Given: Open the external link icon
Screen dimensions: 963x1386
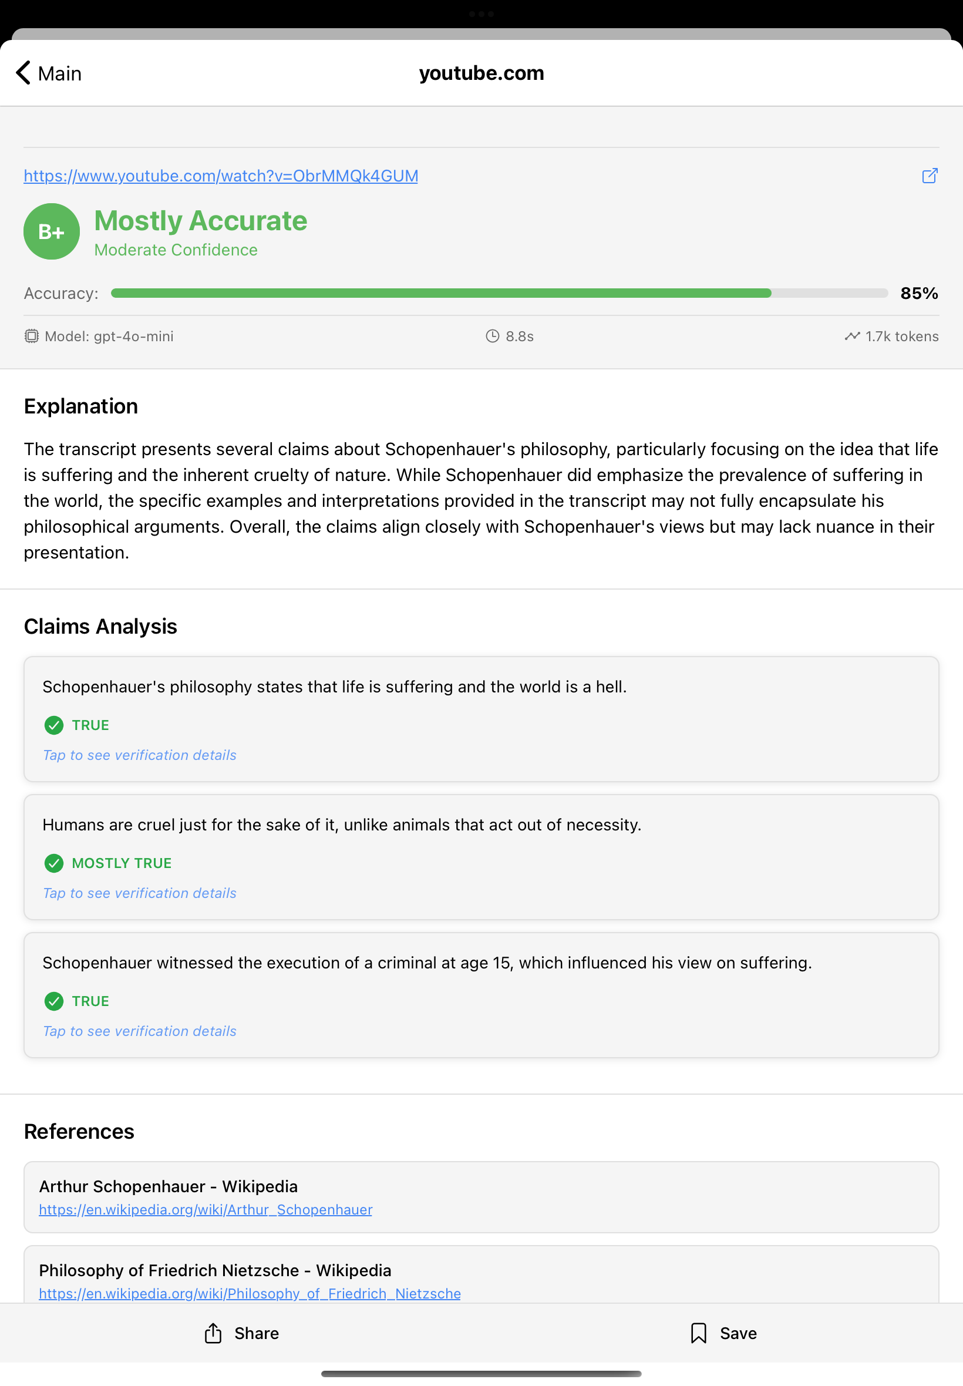Looking at the screenshot, I should 929,176.
